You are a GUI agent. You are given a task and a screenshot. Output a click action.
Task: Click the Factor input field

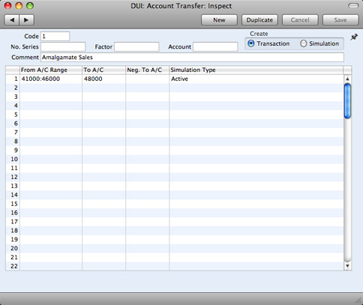pyautogui.click(x=136, y=46)
